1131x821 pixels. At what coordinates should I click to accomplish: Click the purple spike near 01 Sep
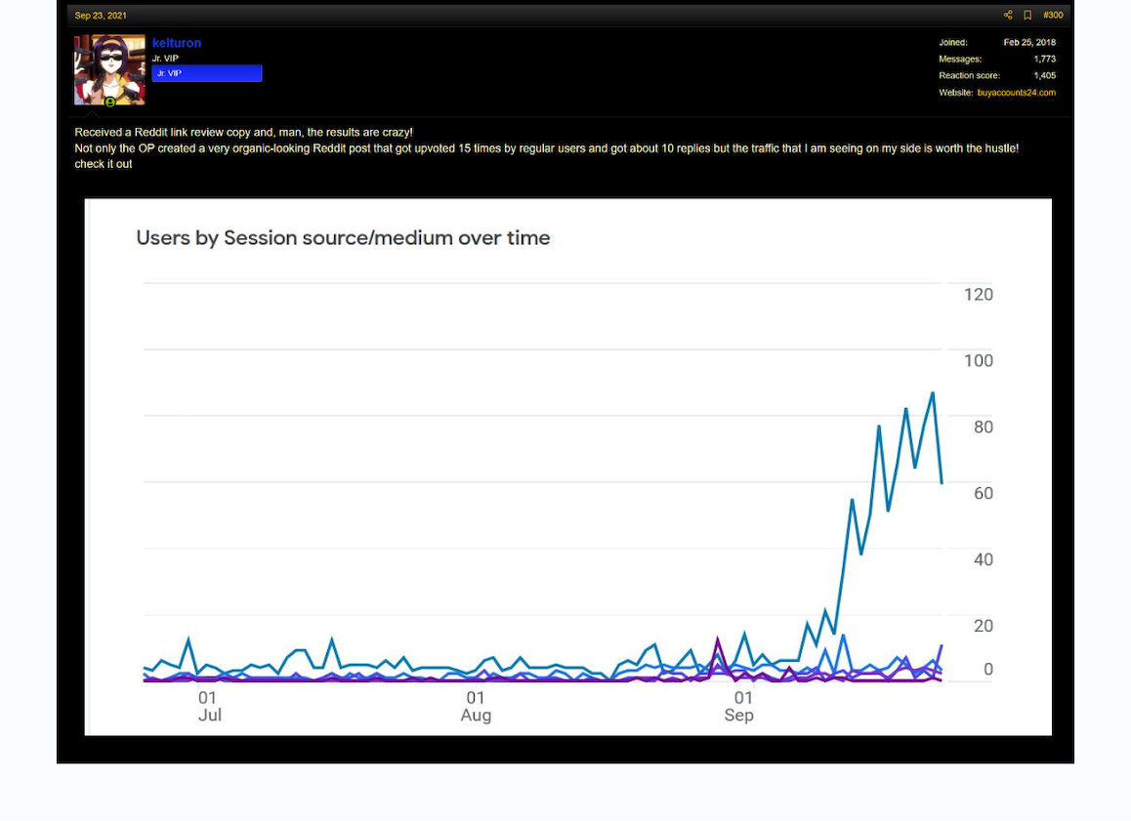coord(717,639)
